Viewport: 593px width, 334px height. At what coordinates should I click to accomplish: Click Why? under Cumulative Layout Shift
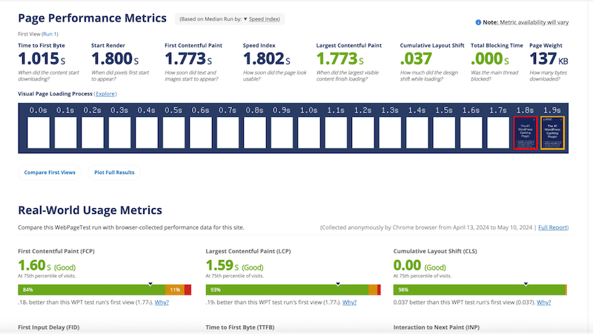[x=543, y=302]
